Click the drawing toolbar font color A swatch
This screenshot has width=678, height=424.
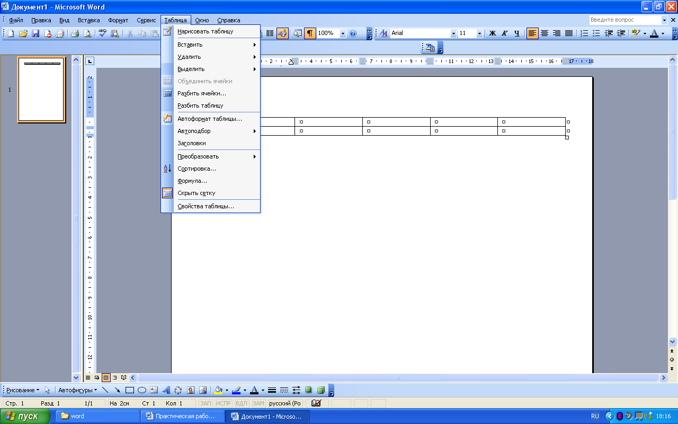[254, 390]
